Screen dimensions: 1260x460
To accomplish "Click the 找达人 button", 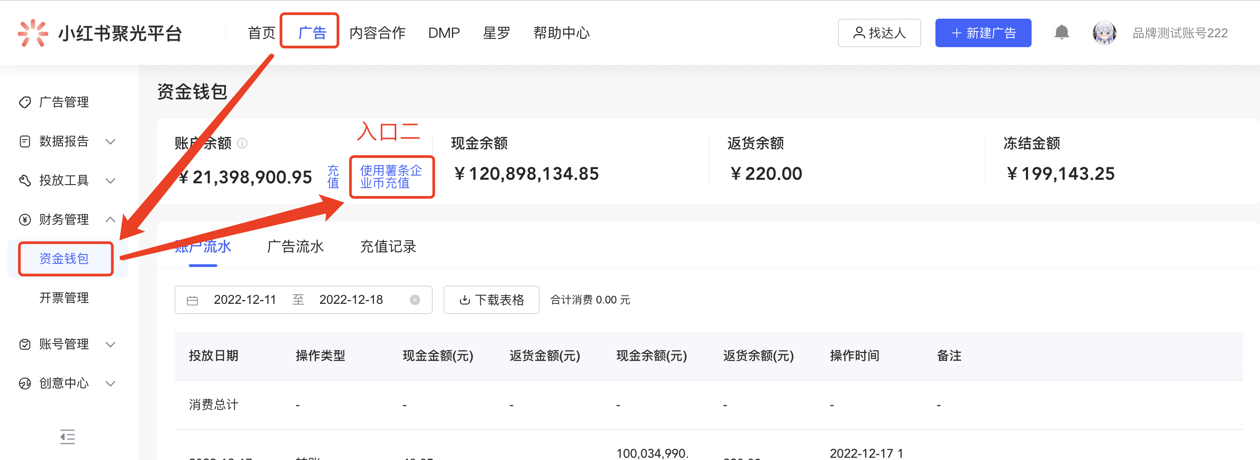I will pos(879,33).
